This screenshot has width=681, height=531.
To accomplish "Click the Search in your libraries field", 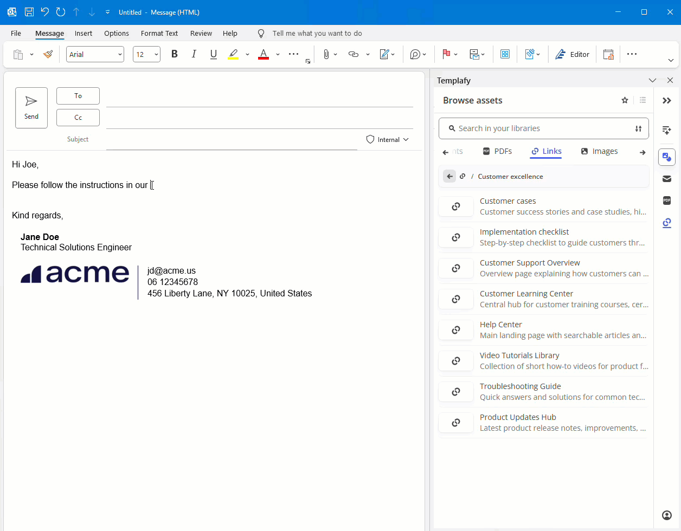I will tap(543, 128).
